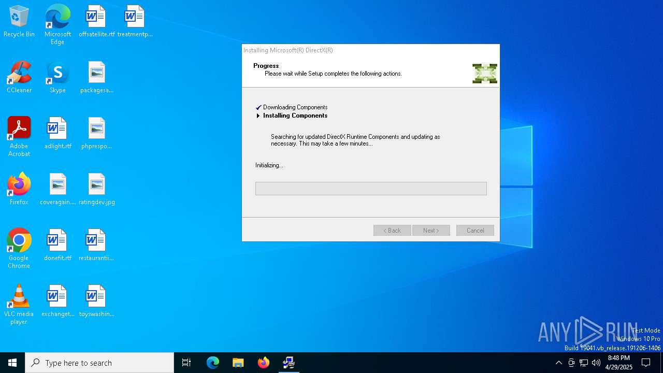Viewport: 663px width, 373px height.
Task: Click the taskbar search box
Action: click(99, 363)
